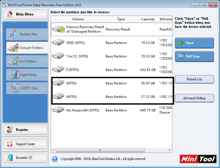This screenshot has height=168, width=220.
Task: Minimize the MiniTool window
Action: pos(195,5)
